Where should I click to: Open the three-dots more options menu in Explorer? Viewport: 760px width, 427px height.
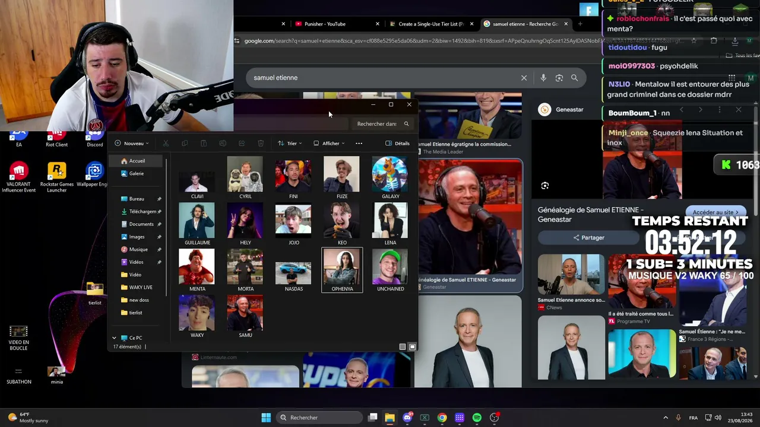pyautogui.click(x=359, y=144)
